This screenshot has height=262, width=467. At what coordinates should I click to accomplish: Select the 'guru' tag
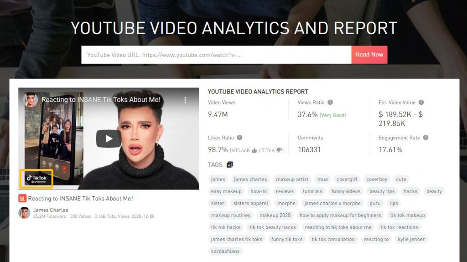[375, 203]
